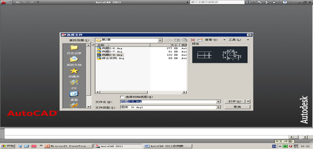Image resolution: width=313 pixels, height=149 pixels.
Task: Click the Help question mark icon
Action: pyautogui.click(x=285, y=2)
